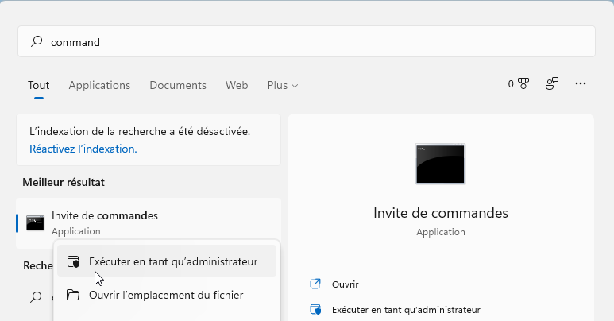Expand the Plus dropdown
614x321 pixels.
point(282,85)
